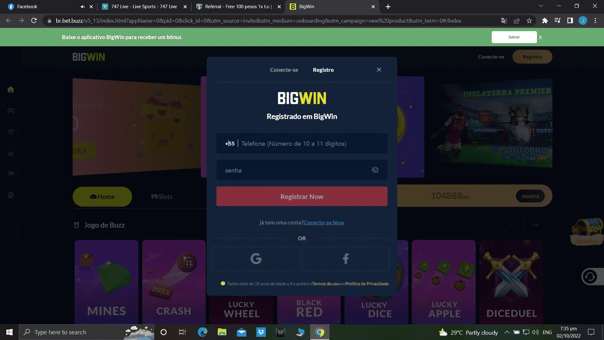
Task: Go back to previous page
Action: point(9,21)
